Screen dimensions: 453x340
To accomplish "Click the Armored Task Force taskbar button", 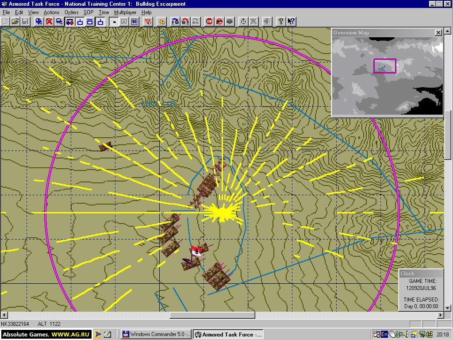I will click(228, 335).
